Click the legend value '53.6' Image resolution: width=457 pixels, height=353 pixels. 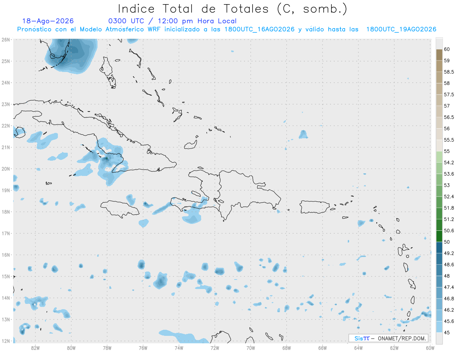click(x=449, y=174)
